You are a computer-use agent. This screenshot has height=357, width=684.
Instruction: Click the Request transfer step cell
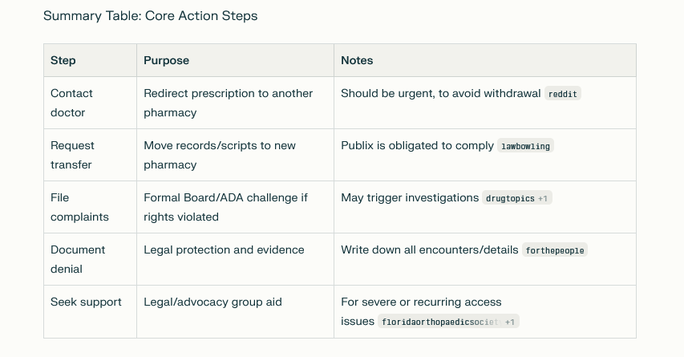click(x=72, y=155)
